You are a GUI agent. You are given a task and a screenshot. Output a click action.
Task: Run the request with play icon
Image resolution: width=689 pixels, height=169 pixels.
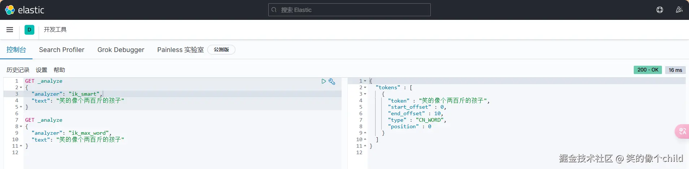pyautogui.click(x=324, y=81)
